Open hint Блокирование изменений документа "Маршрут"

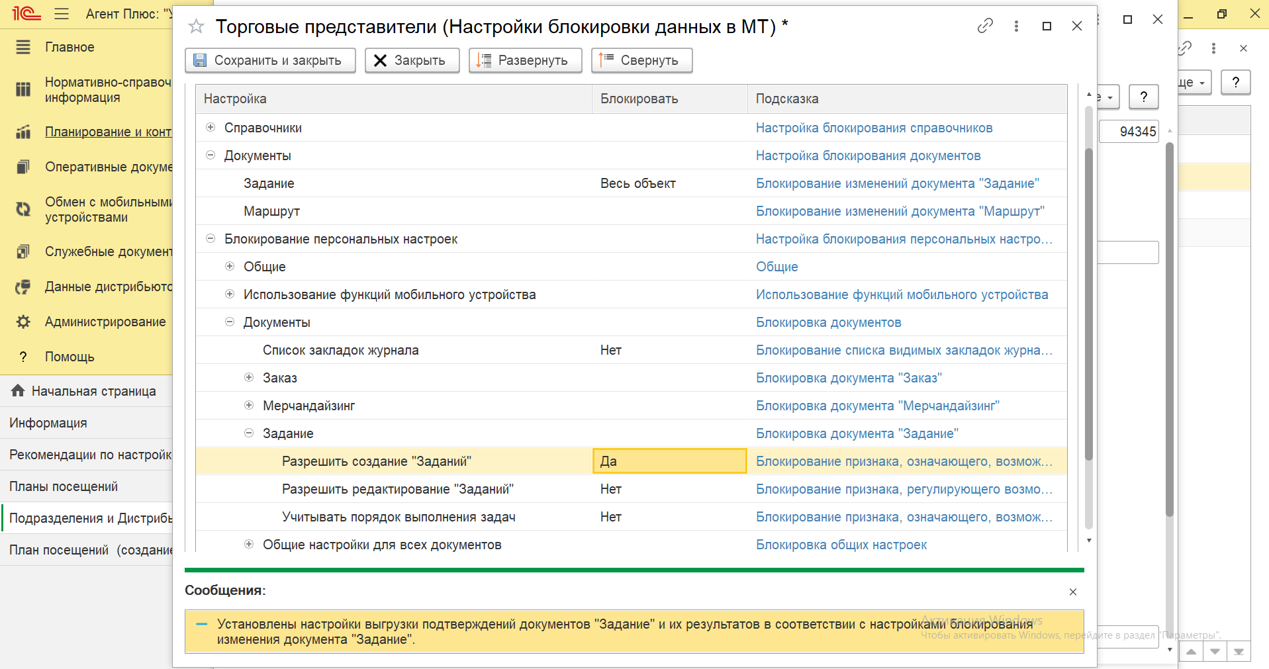(x=900, y=211)
